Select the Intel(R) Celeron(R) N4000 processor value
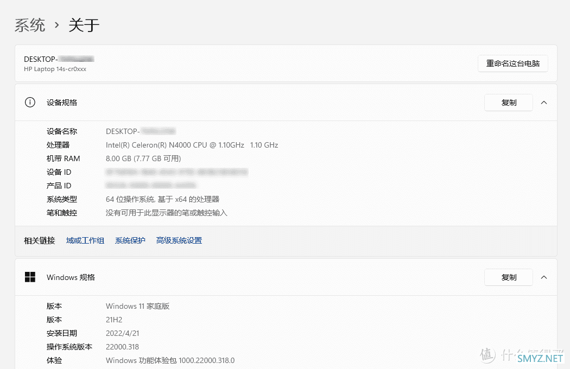 coord(192,145)
